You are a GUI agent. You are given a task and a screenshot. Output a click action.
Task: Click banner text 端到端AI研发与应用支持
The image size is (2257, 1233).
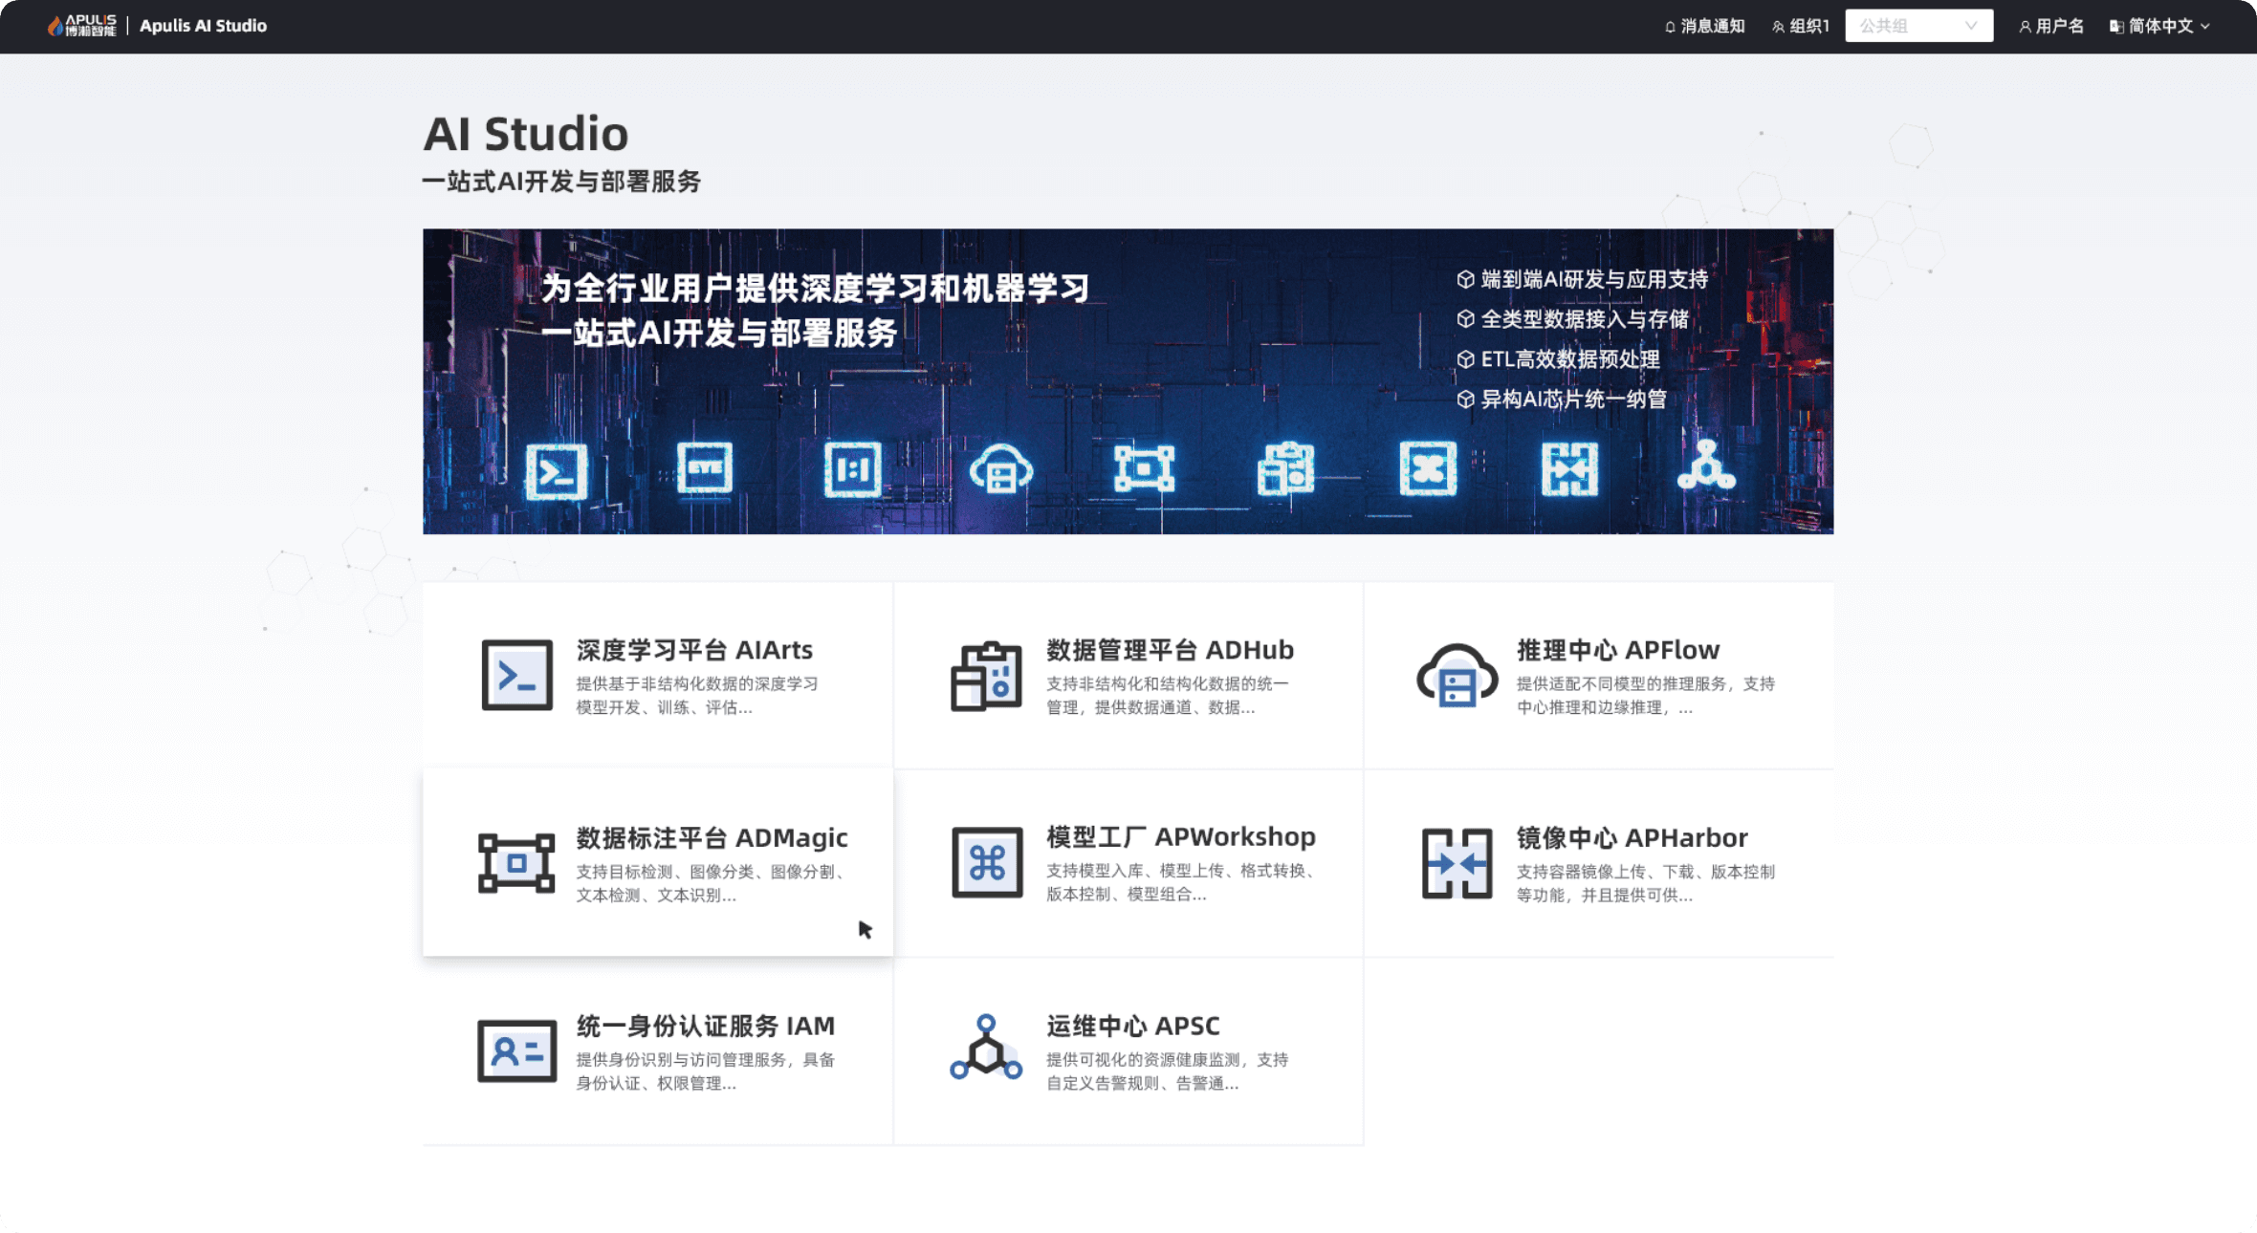tap(1594, 279)
